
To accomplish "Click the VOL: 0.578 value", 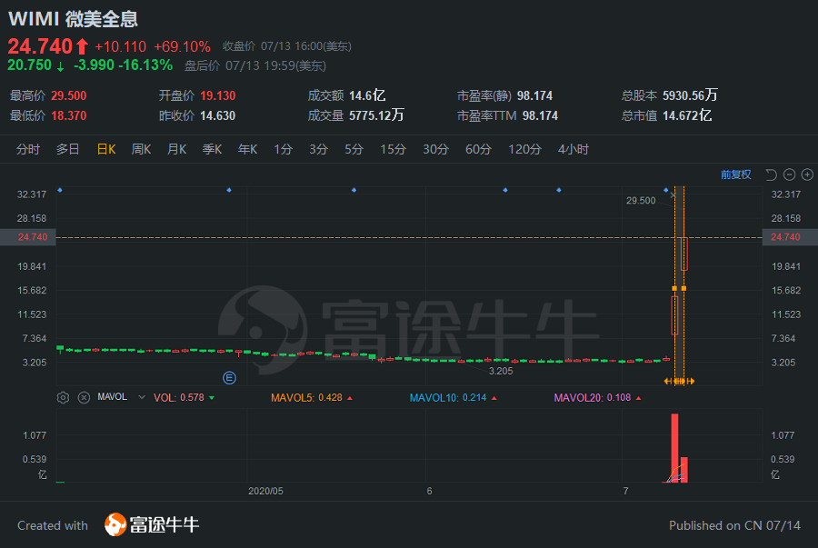I will point(179,398).
